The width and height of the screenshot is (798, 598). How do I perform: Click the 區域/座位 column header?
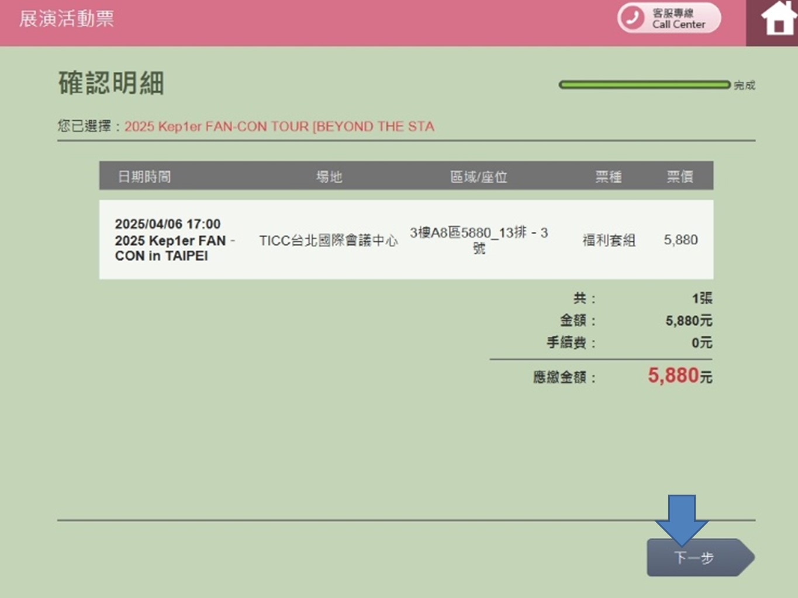point(479,177)
